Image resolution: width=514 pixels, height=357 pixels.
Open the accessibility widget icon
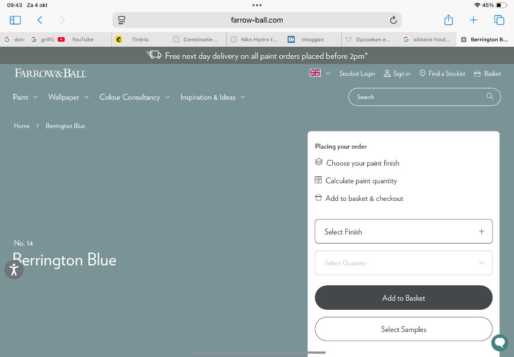click(14, 270)
